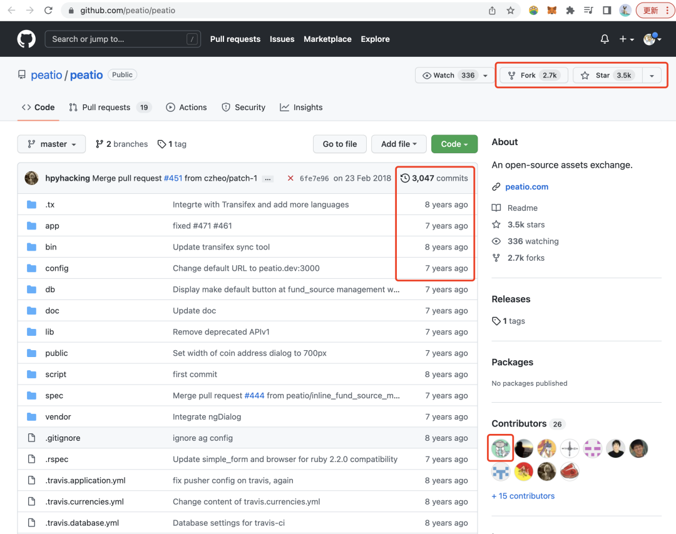Viewport: 676px width, 534px height.
Task: Open the peatio.com website link
Action: coord(526,187)
